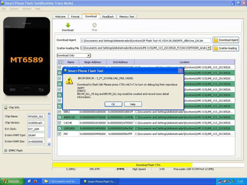
Task: Select the USRDATA begin address 0x0000000034f80000
Action: 93,128
